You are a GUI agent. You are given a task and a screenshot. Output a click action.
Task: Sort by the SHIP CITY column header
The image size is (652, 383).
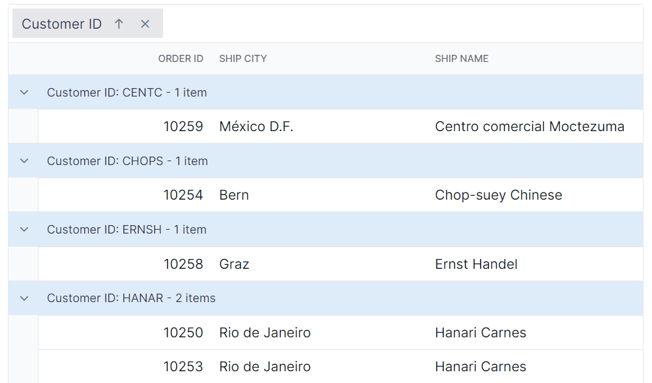[243, 58]
